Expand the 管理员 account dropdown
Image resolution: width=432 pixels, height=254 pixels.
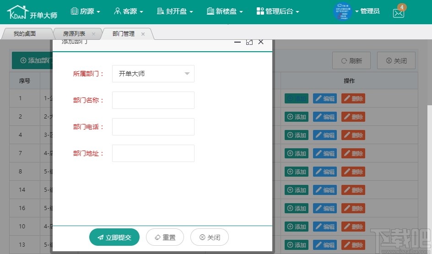(367, 11)
